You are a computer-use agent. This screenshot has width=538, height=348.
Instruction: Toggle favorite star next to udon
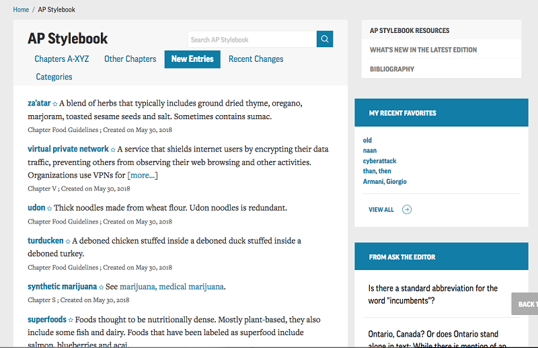point(49,208)
